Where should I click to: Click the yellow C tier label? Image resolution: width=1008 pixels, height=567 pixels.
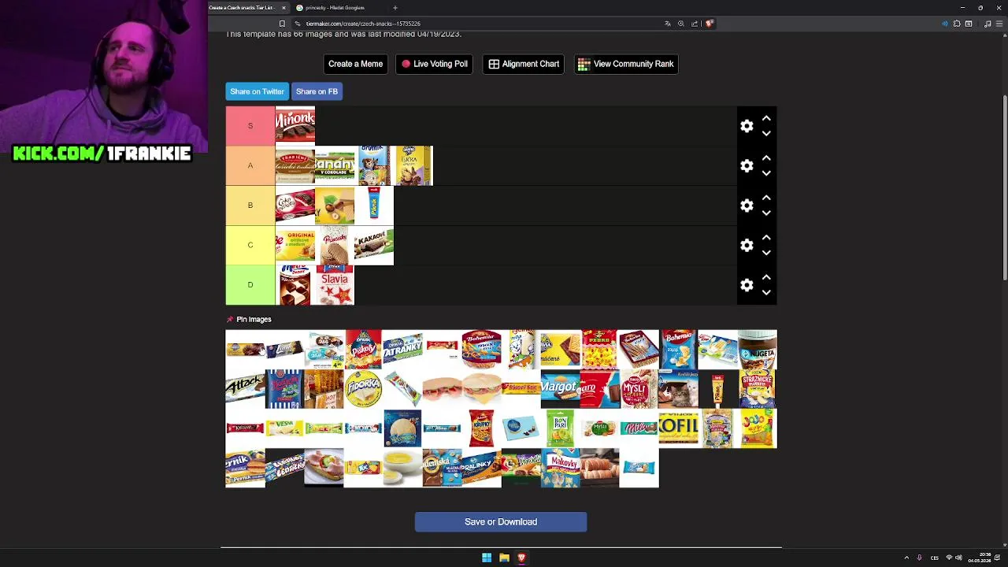point(250,245)
